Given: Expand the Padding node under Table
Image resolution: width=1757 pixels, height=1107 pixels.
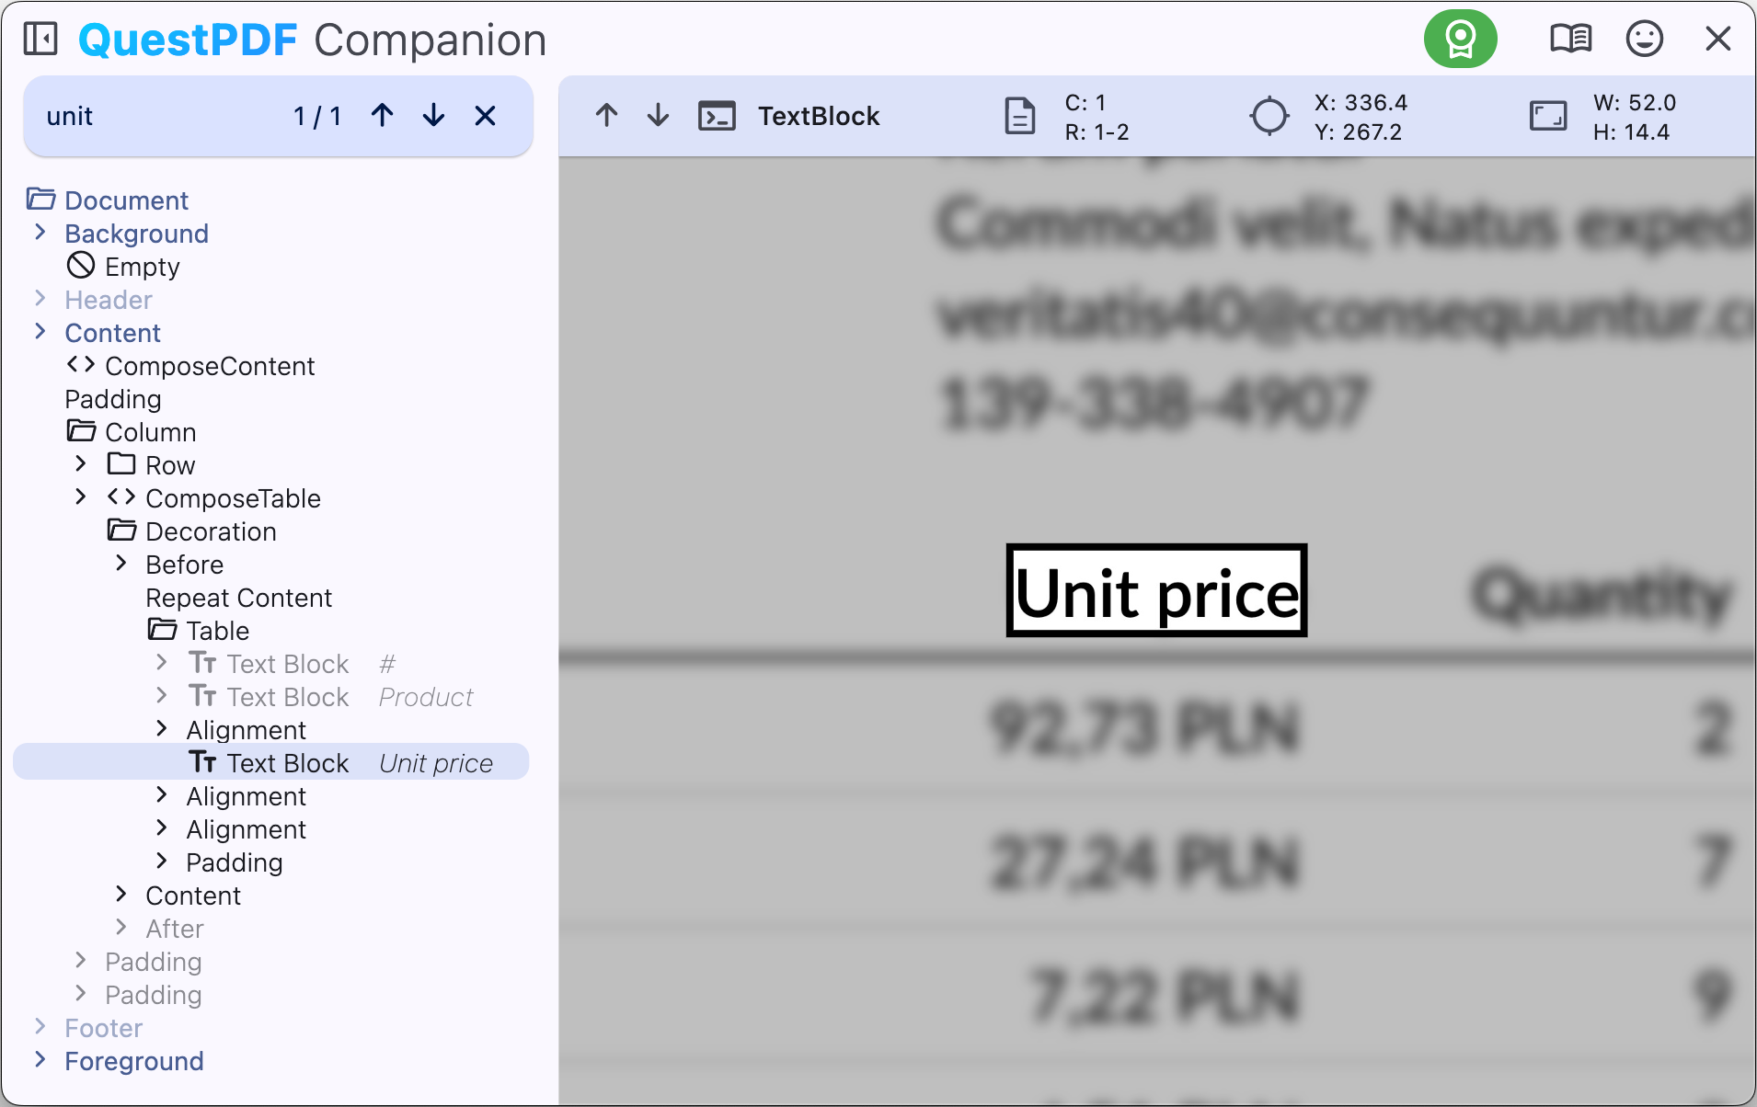Looking at the screenshot, I should click(161, 862).
